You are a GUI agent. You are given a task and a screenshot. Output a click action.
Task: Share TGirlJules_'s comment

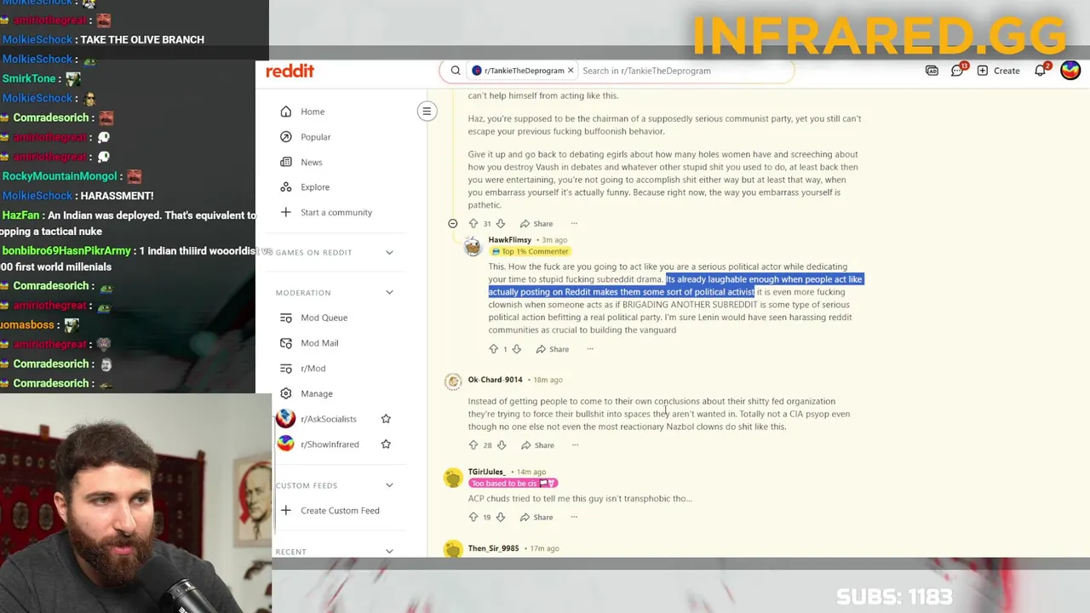536,517
